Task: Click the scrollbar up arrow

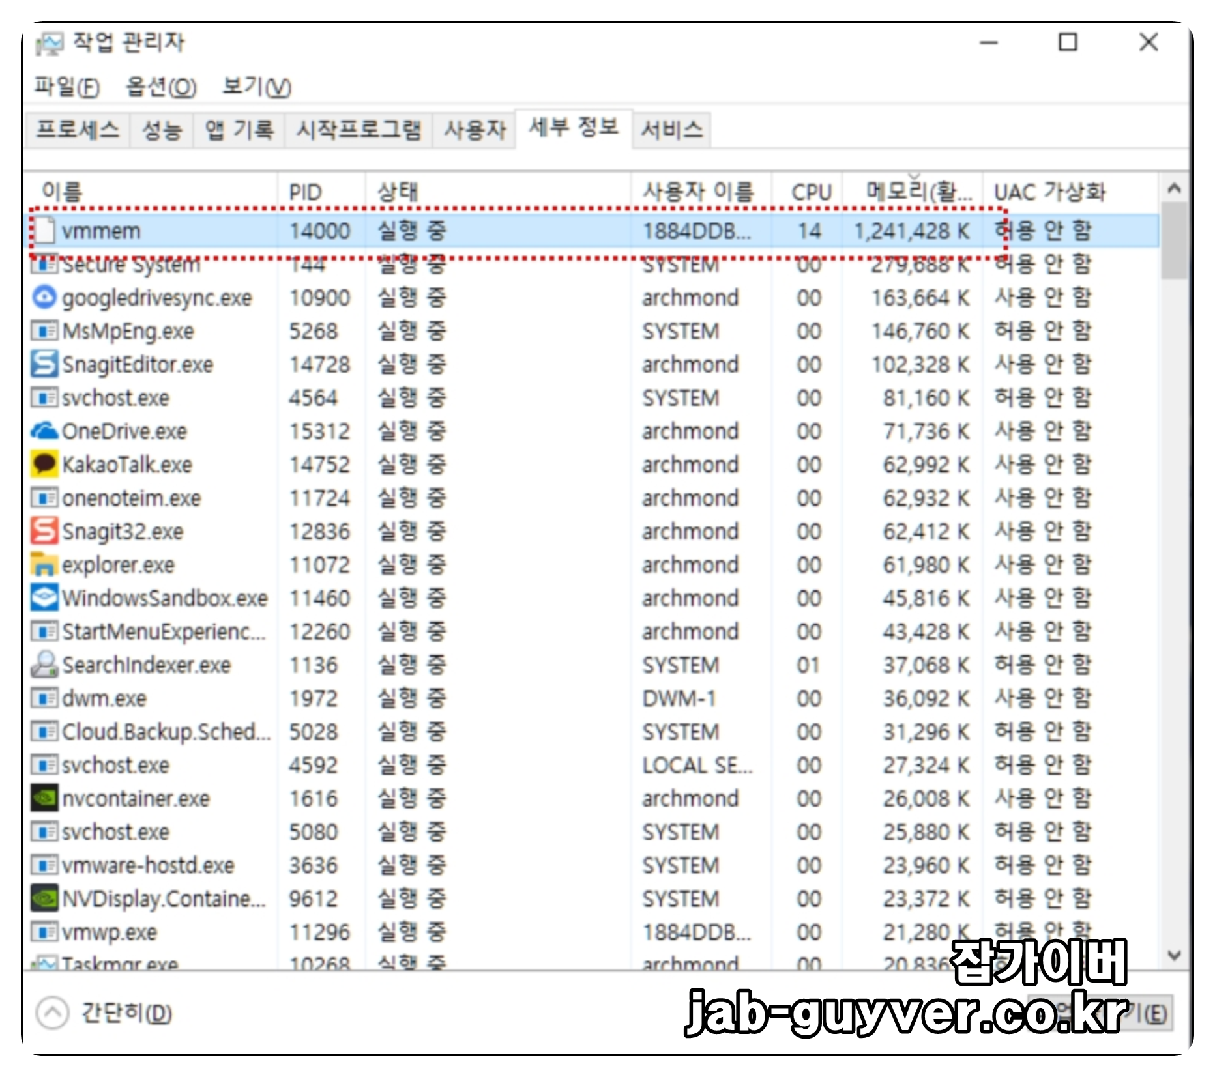Action: (x=1174, y=189)
